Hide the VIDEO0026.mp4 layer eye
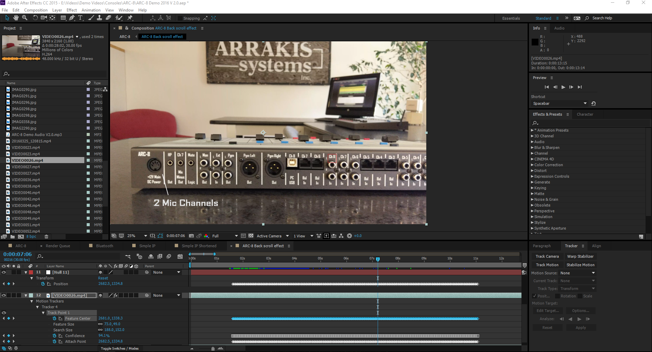The width and height of the screenshot is (652, 352). point(4,295)
